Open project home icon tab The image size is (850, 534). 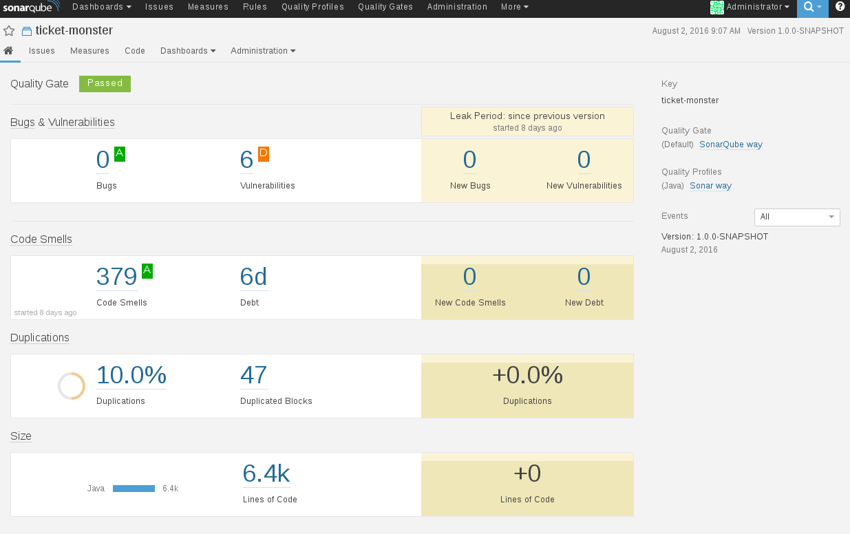(x=9, y=51)
